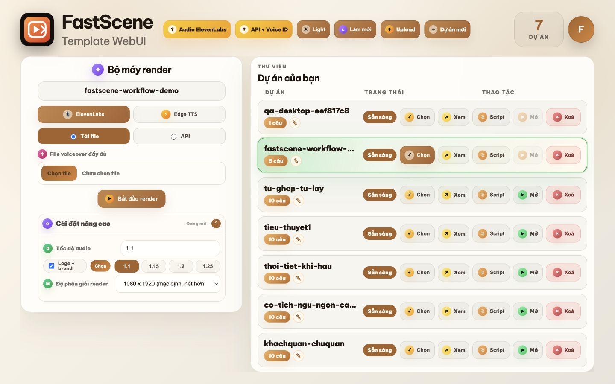Delete khachquan-chuquan with Xoá
Image resolution: width=615 pixels, height=384 pixels.
point(563,350)
